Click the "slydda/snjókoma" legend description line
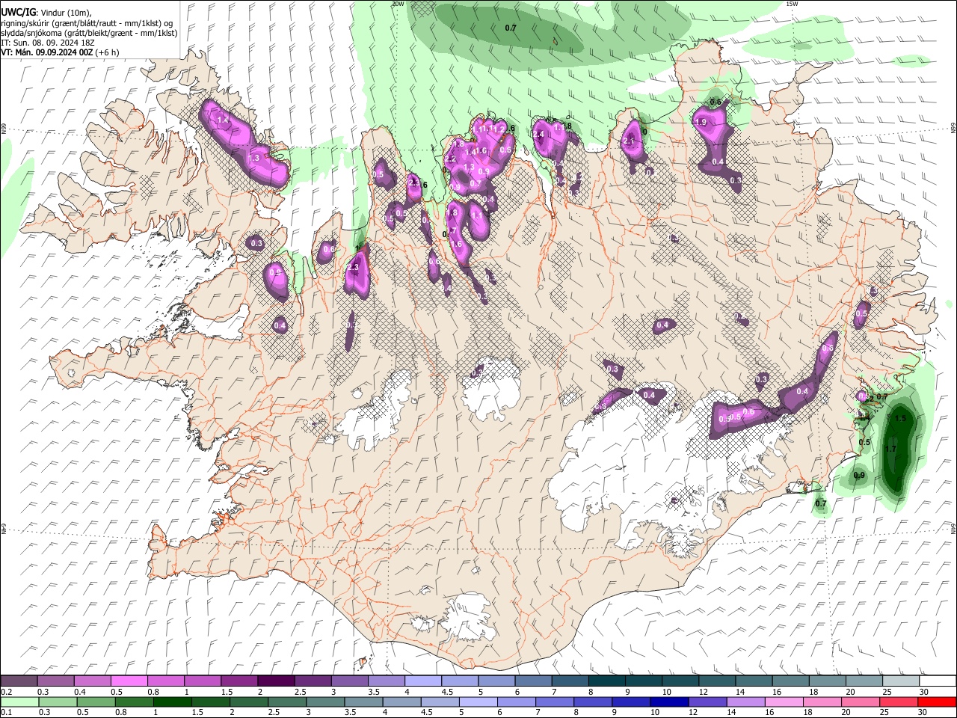Viewport: 957px width, 718px height. click(89, 33)
